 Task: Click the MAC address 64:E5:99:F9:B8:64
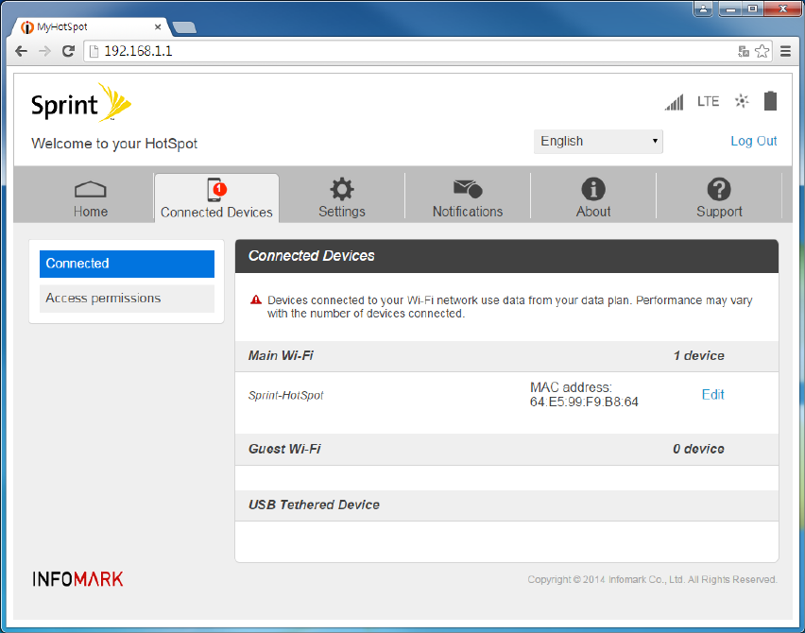[x=584, y=402]
